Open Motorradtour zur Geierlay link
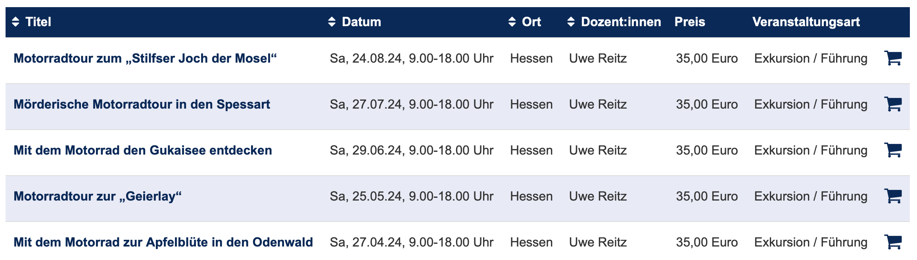 click(98, 196)
